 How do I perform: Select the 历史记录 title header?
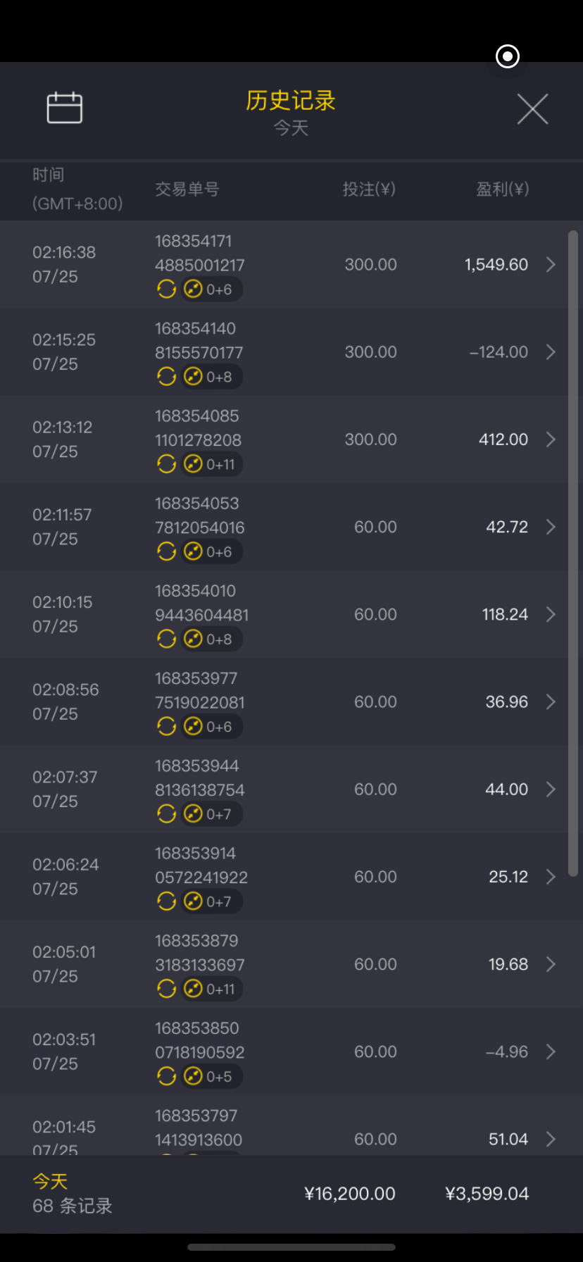tap(291, 101)
